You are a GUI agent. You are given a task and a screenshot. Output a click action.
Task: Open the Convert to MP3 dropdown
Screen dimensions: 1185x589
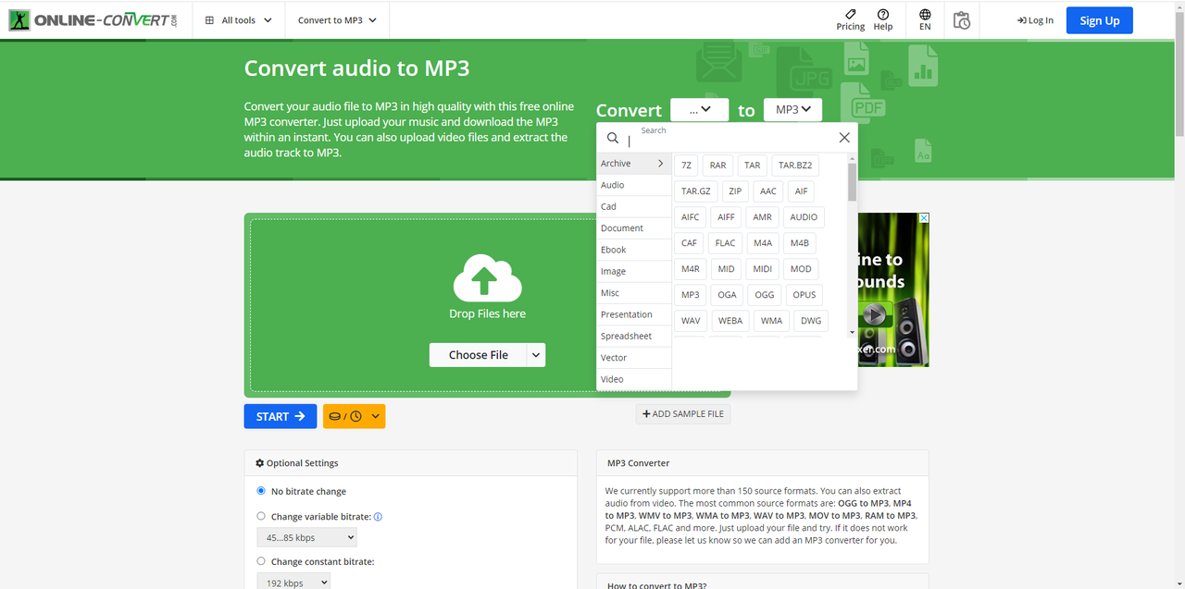[x=337, y=19]
